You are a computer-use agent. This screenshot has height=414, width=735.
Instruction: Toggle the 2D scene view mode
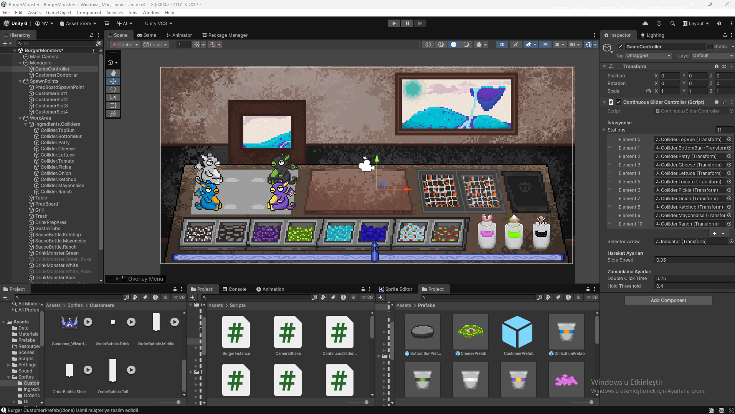tap(502, 45)
